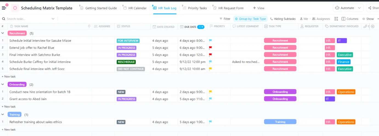Screen dimensions: 379x136
Task: Click the Automate robot icon
Action: (x=337, y=8)
